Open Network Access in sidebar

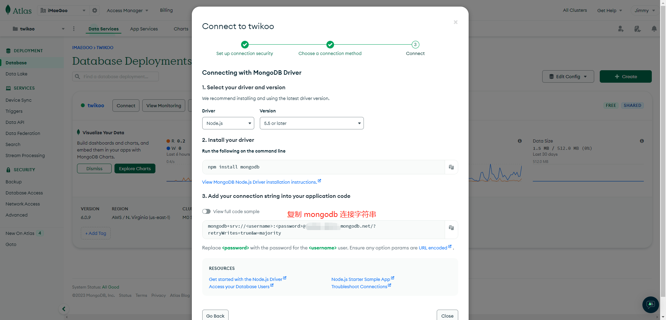(x=23, y=204)
